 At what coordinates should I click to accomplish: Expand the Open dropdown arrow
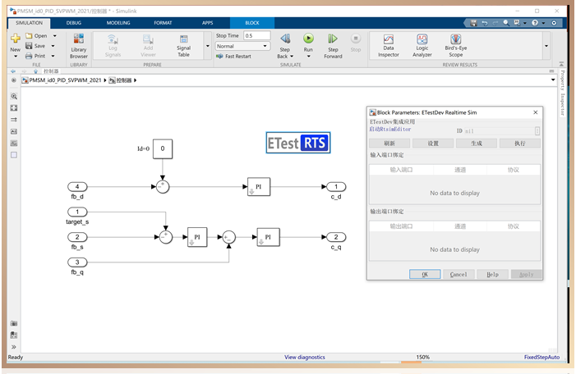pyautogui.click(x=55, y=35)
